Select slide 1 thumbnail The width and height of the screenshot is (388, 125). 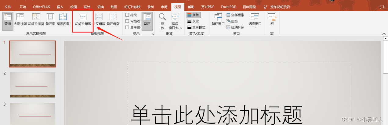coord(33,54)
